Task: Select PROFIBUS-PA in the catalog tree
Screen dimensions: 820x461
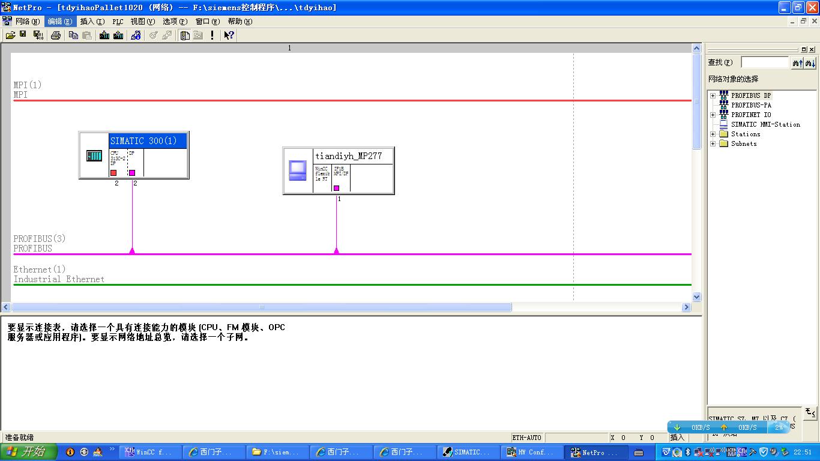Action: coord(751,105)
